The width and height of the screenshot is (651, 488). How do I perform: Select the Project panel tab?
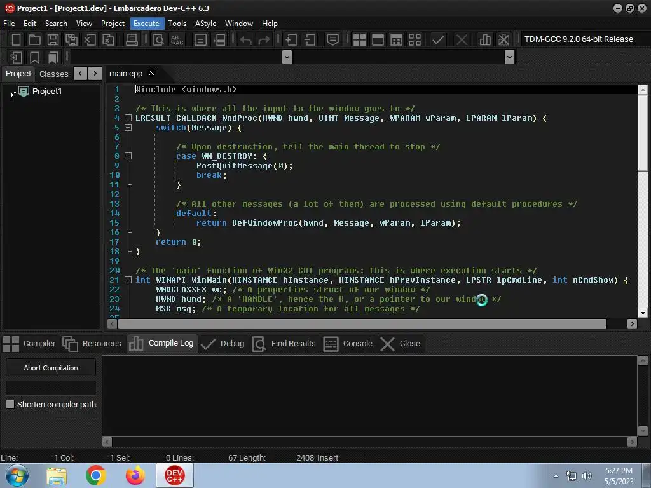point(18,74)
